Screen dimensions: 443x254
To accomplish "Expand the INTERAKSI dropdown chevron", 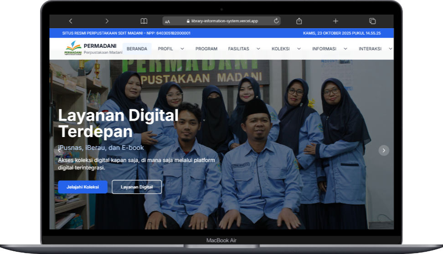I will pyautogui.click(x=391, y=49).
